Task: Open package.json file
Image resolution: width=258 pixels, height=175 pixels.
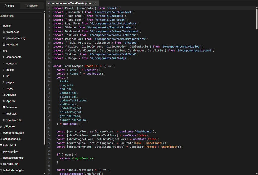Action: tap(11, 151)
